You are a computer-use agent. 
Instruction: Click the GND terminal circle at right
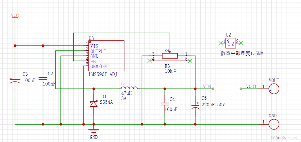pos(274,124)
